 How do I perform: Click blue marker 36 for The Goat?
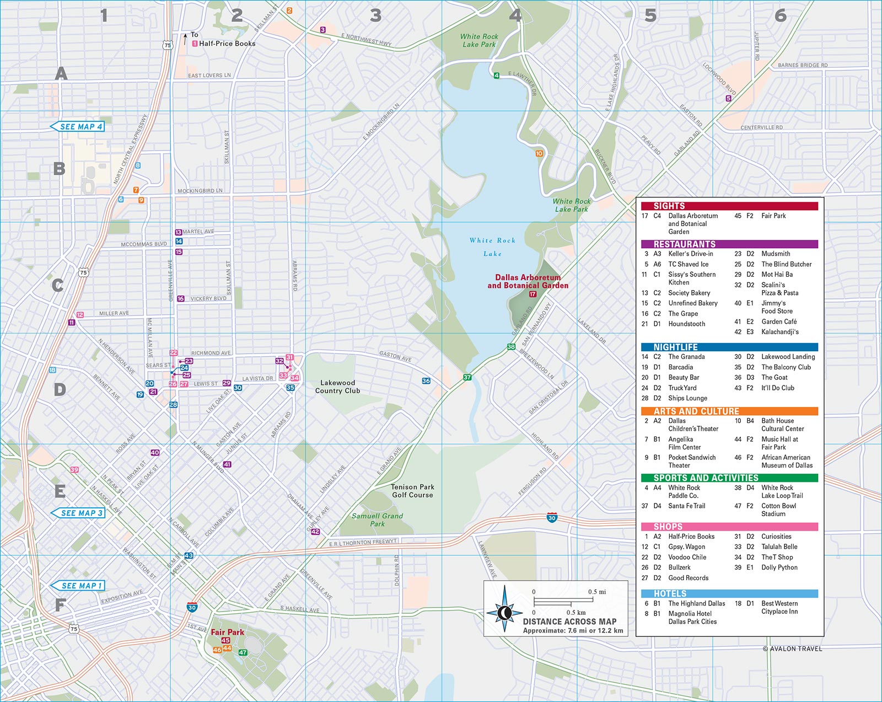coord(426,381)
